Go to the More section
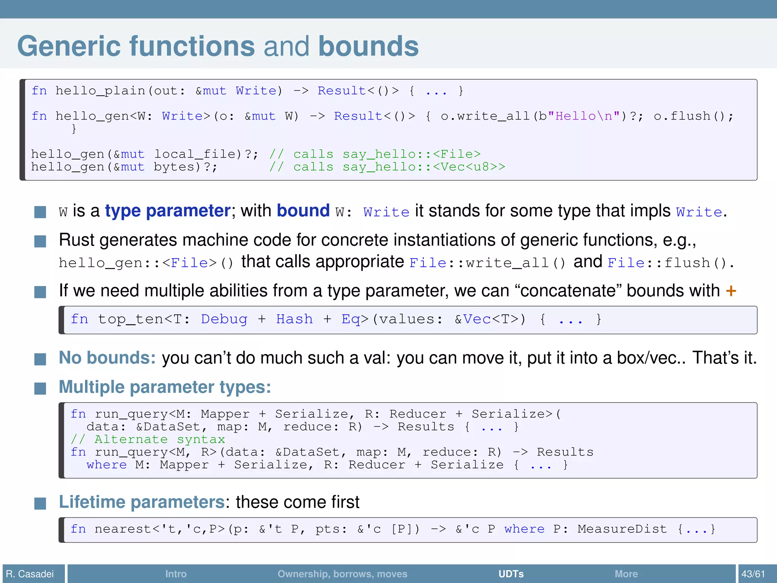The width and height of the screenshot is (777, 583). [x=626, y=574]
